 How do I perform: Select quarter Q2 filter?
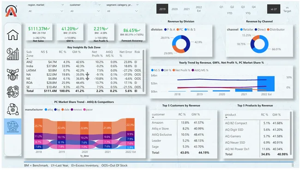coord(232,7)
